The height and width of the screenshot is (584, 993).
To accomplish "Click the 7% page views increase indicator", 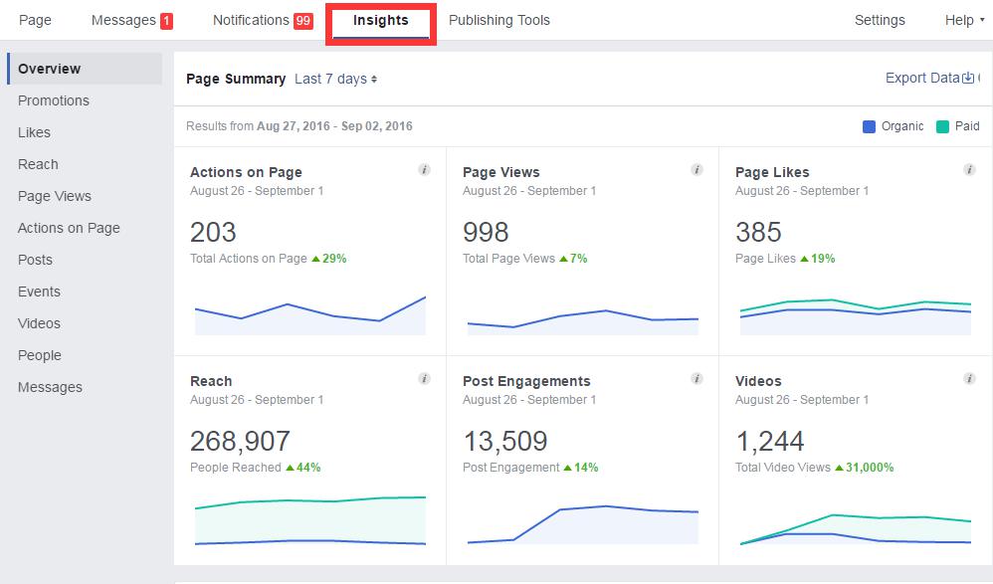I will (573, 259).
